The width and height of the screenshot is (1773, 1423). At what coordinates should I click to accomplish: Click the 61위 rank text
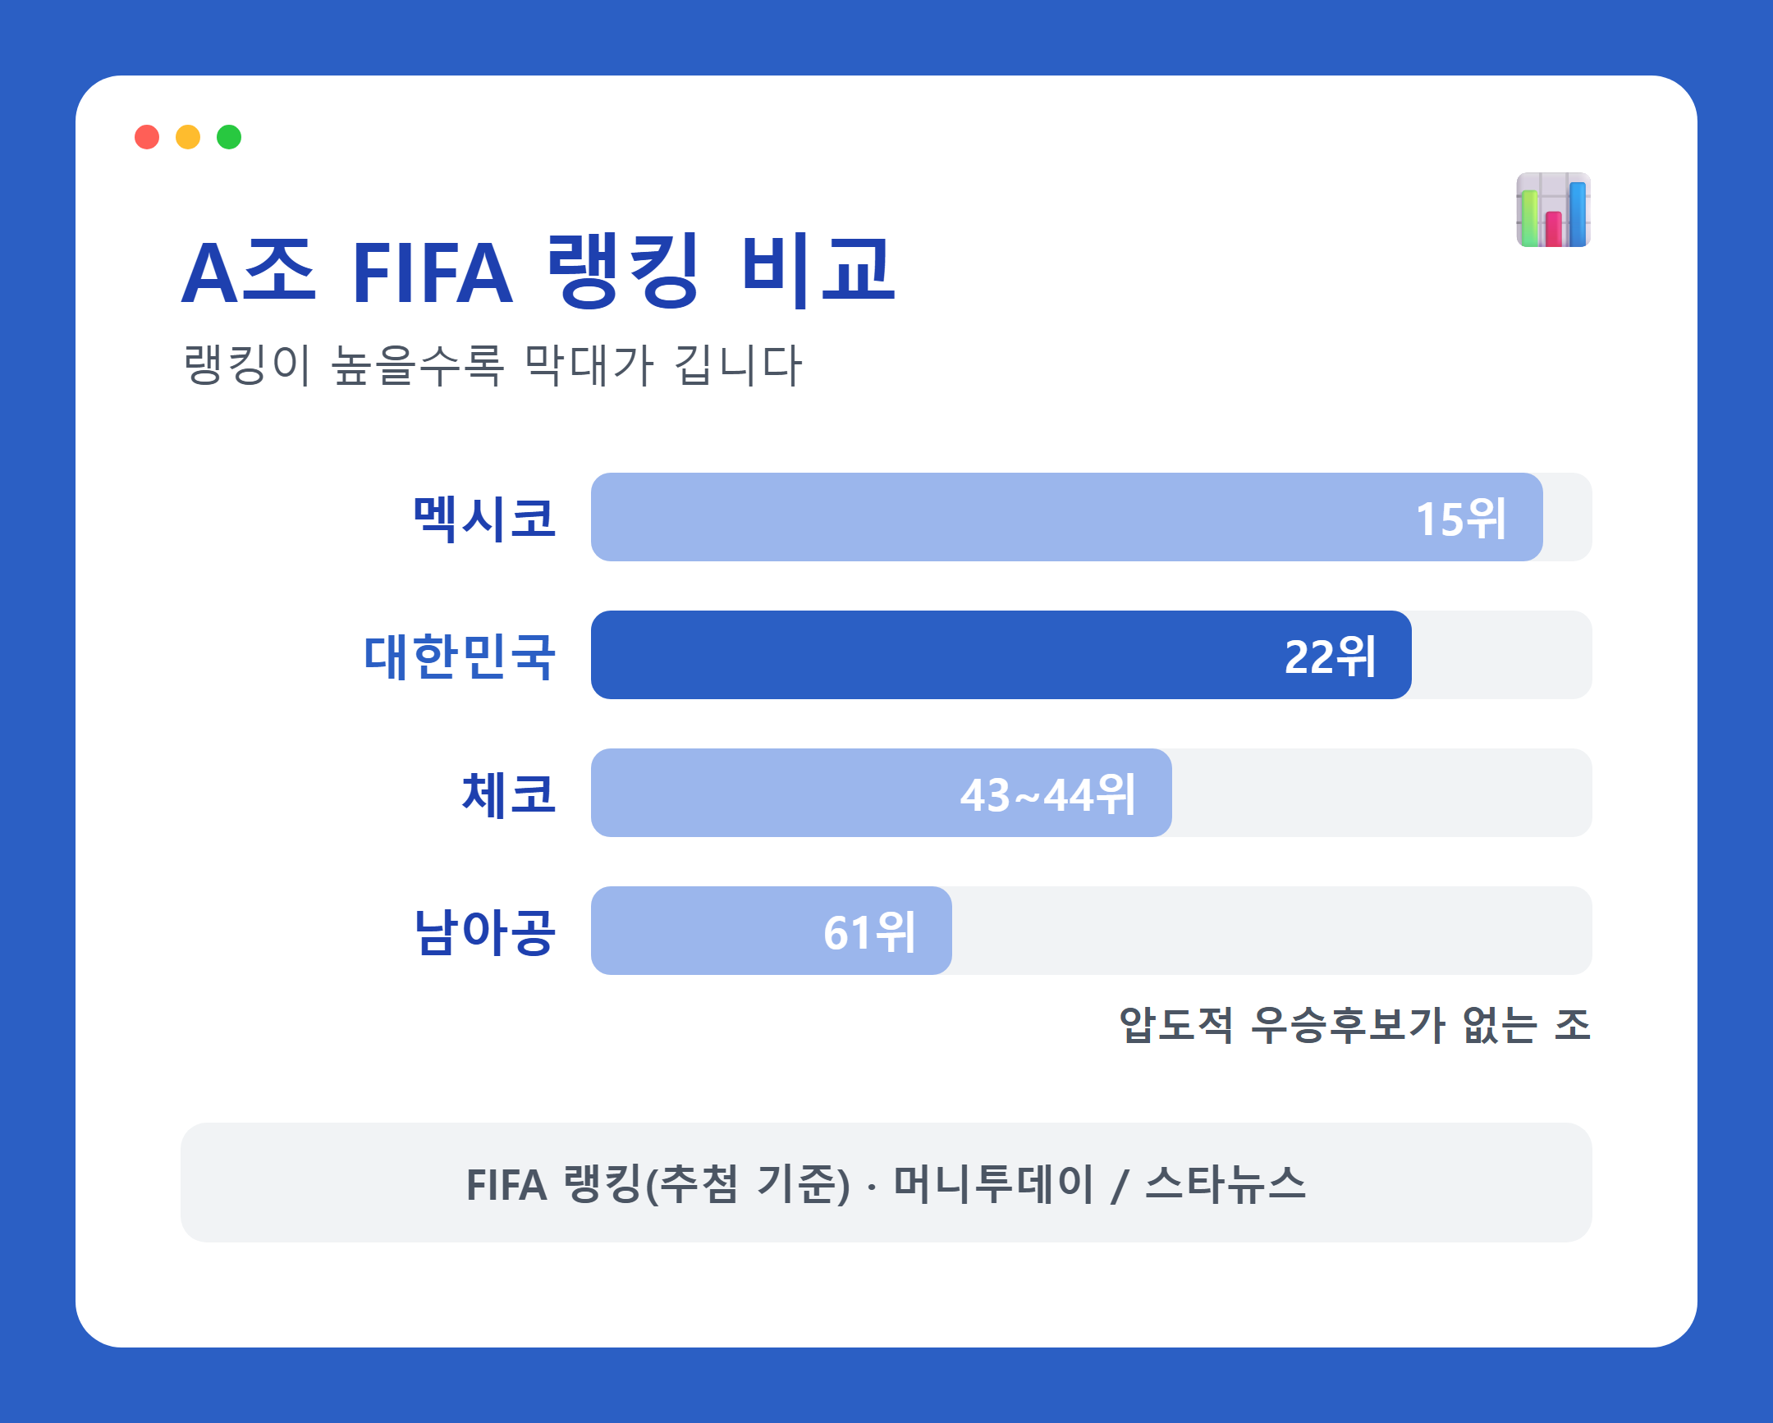tap(869, 933)
